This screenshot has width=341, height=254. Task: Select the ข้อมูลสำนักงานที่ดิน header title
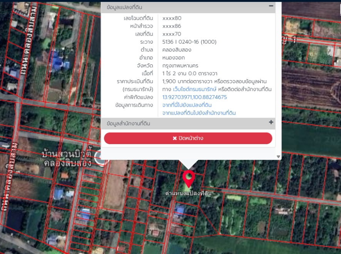click(x=128, y=123)
